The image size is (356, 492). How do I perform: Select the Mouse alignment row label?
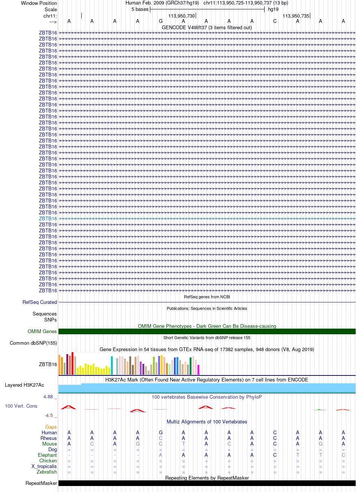[x=50, y=444]
